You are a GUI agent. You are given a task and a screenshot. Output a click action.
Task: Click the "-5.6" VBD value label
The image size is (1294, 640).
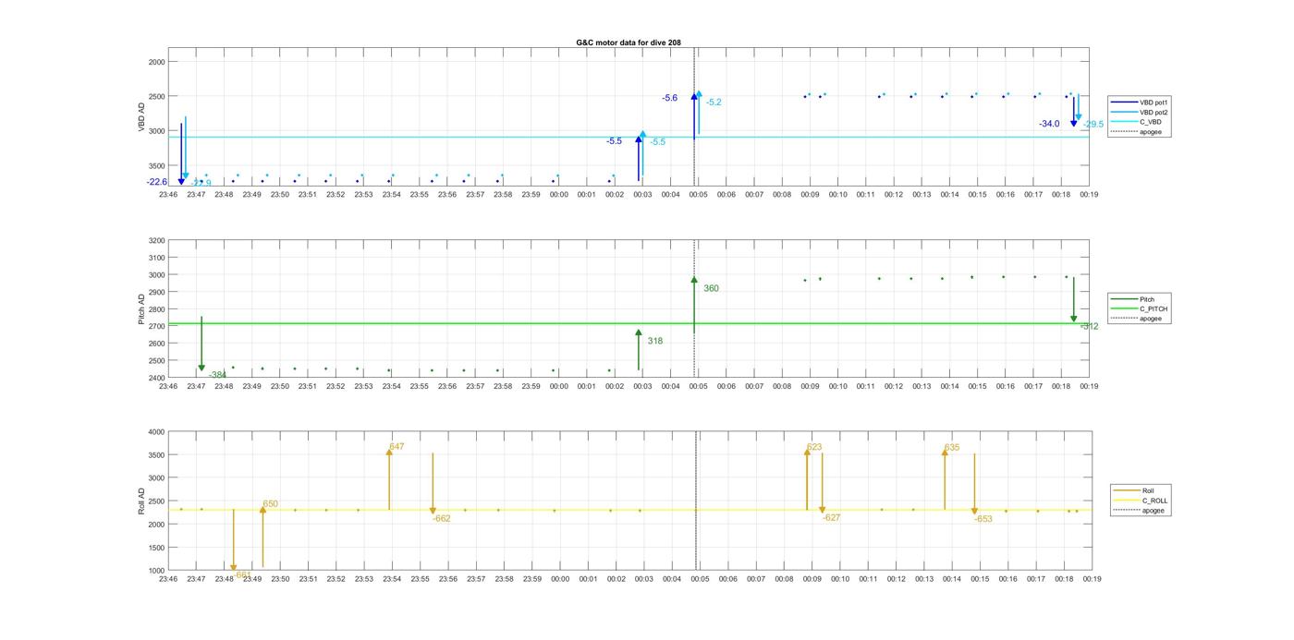670,98
